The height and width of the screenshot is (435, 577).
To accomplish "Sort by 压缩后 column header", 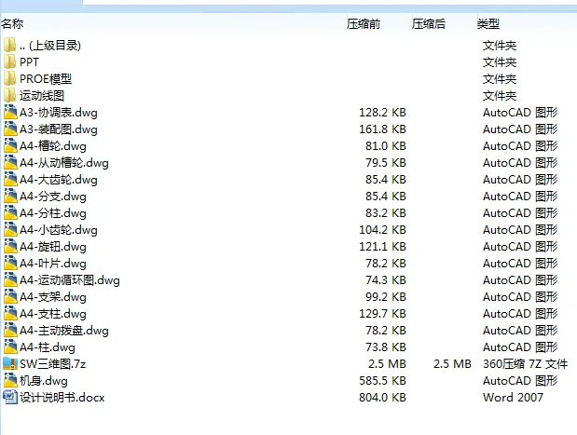I will point(429,23).
